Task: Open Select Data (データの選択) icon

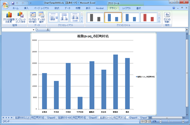Action: (41, 17)
